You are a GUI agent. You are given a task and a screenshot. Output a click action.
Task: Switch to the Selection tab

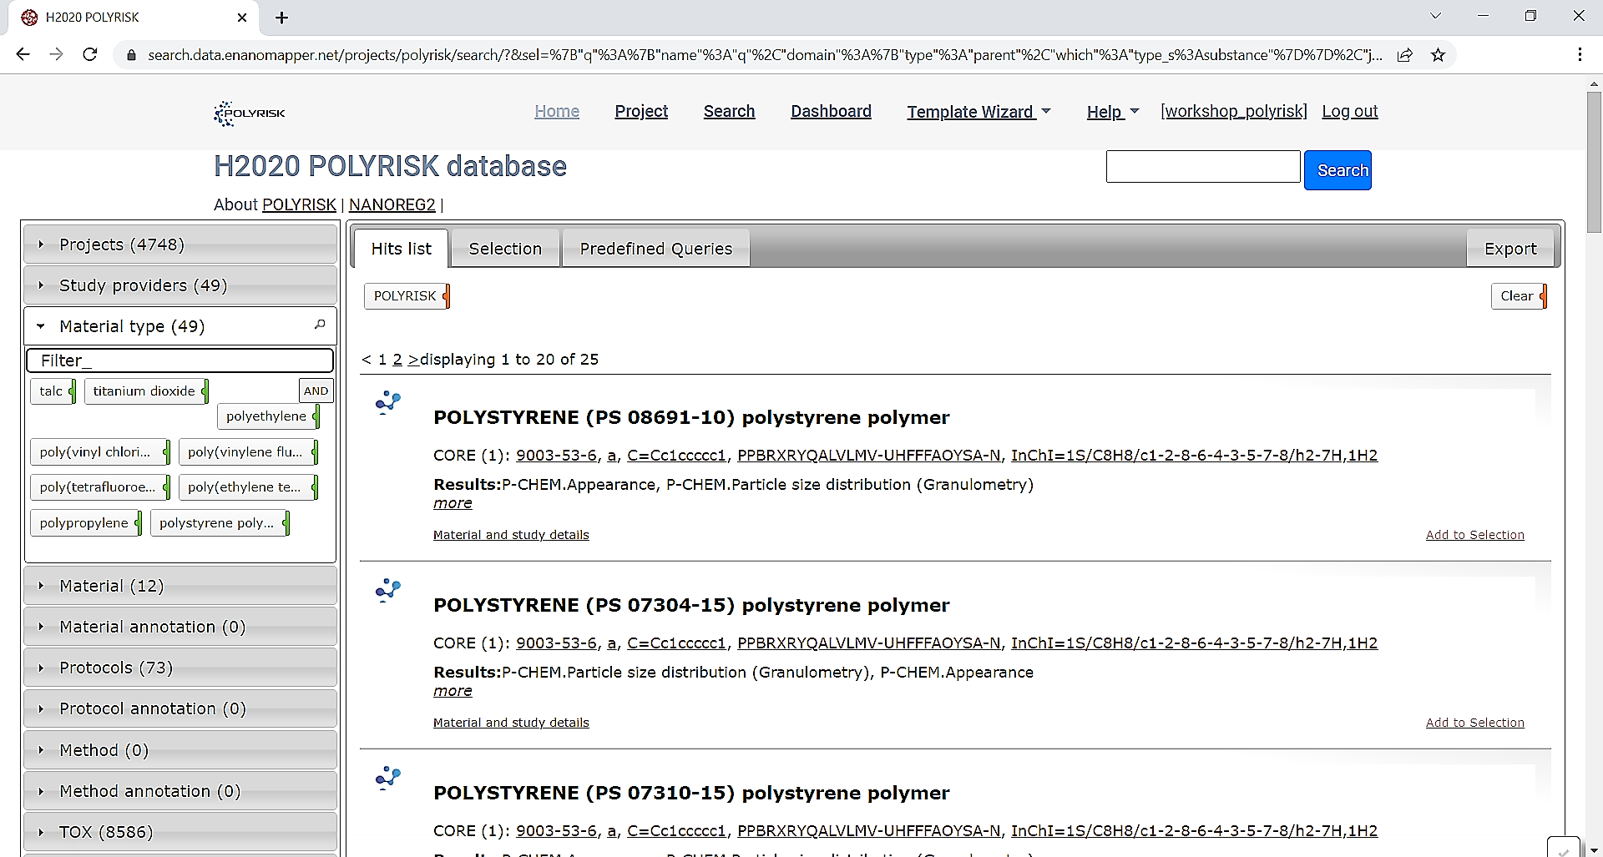[505, 249]
